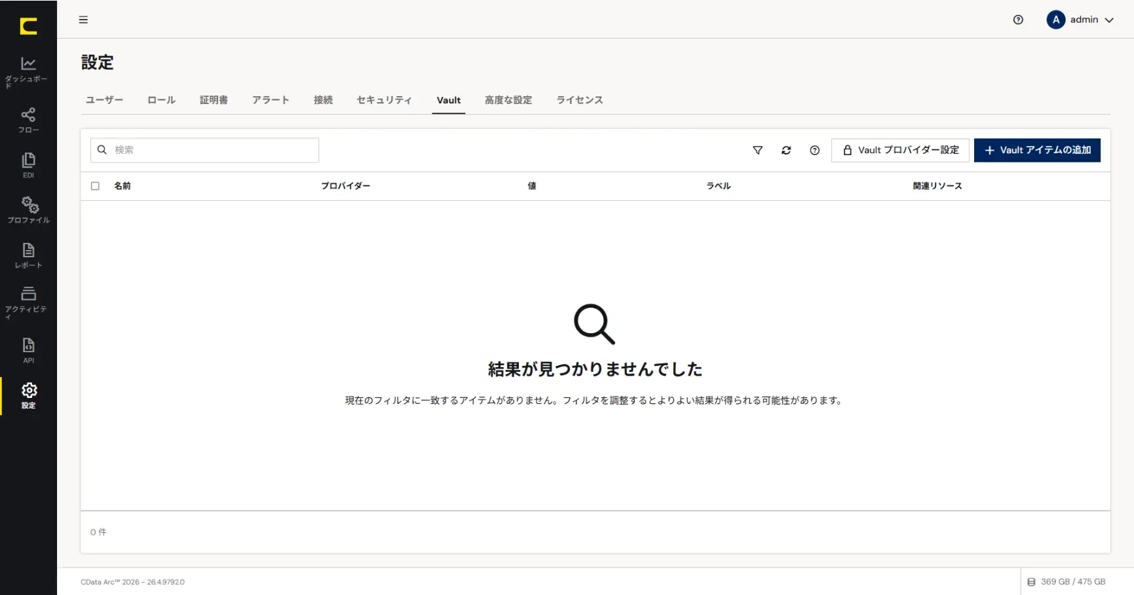Refresh the Vault item list

pyautogui.click(x=786, y=150)
